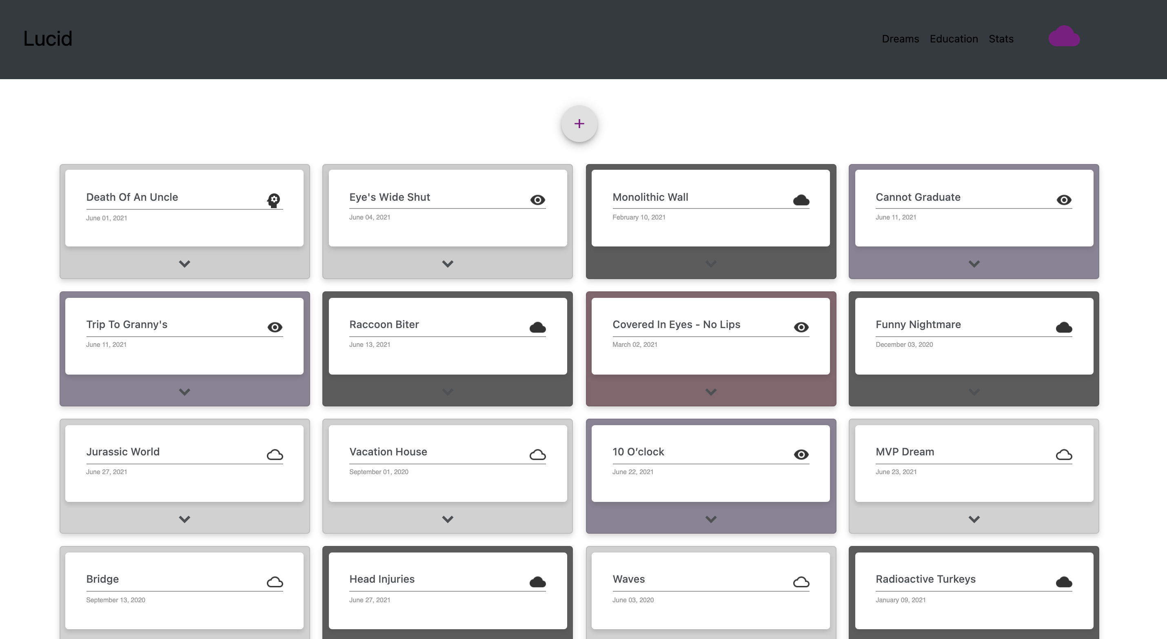The height and width of the screenshot is (639, 1167).
Task: Click the head-with-gear icon on Death Of An Uncle
Action: [x=274, y=200]
